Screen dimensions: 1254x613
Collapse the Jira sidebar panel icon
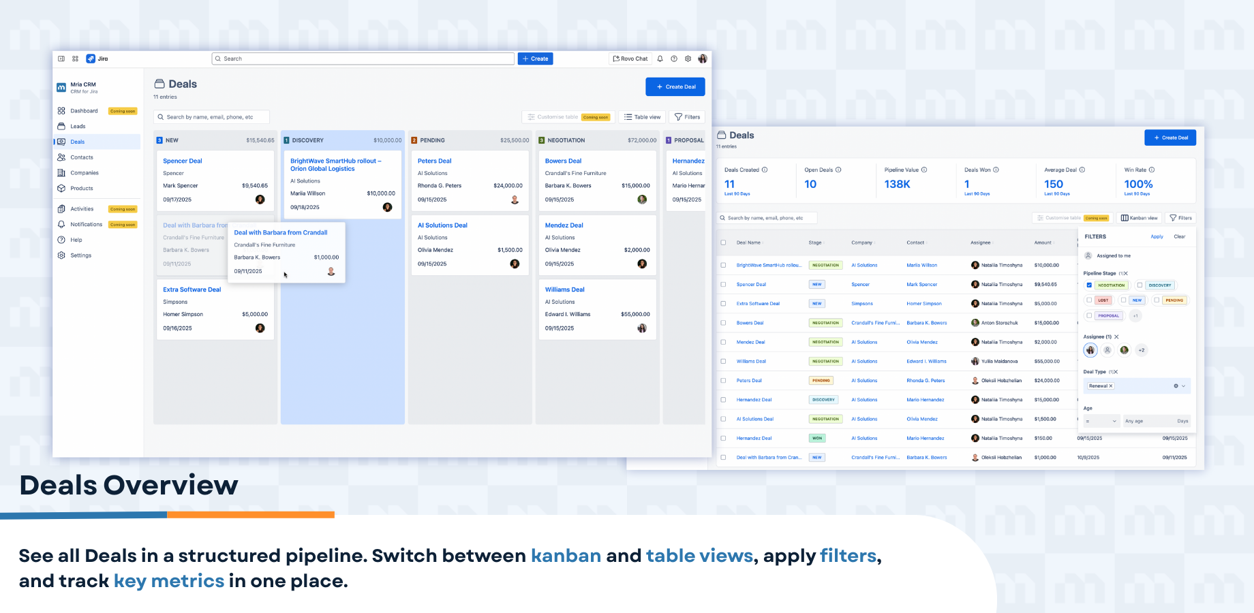tap(61, 59)
